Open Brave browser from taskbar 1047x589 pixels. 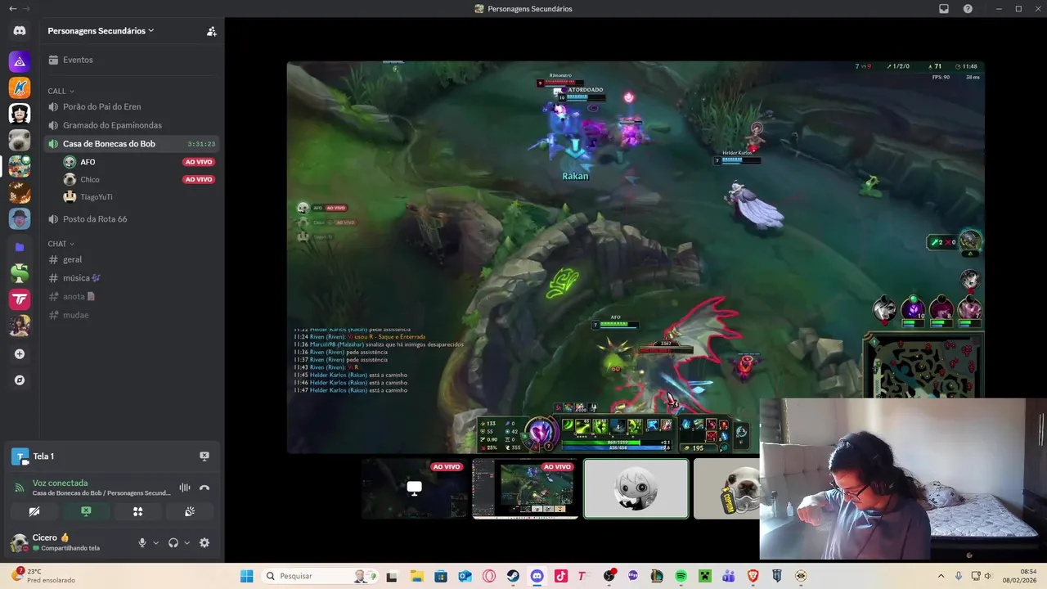pyautogui.click(x=753, y=576)
